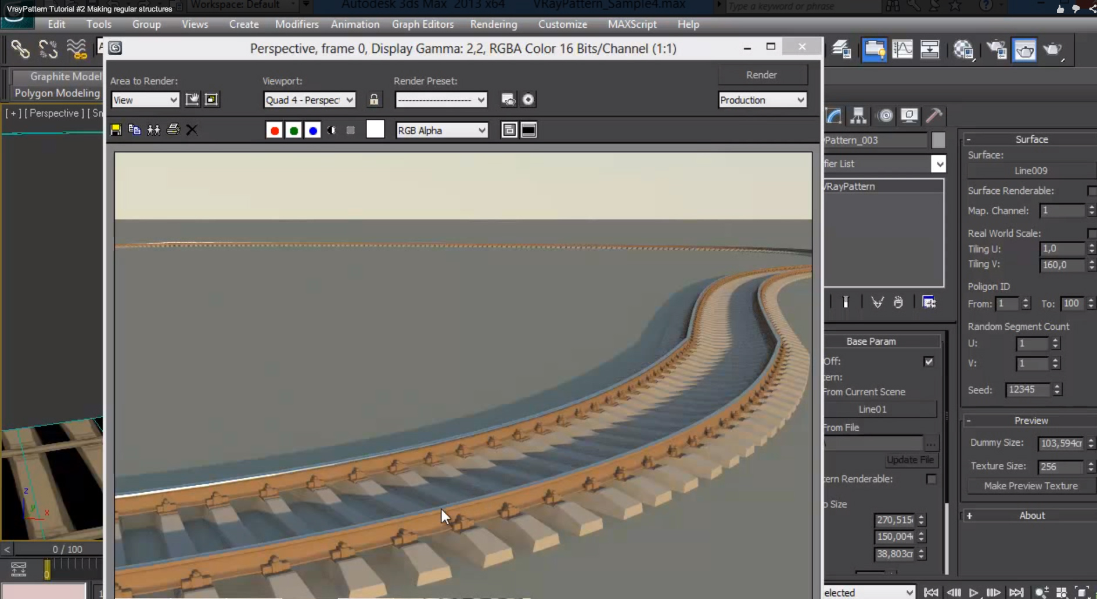Select the Print Image icon
The width and height of the screenshot is (1097, 599).
[173, 129]
